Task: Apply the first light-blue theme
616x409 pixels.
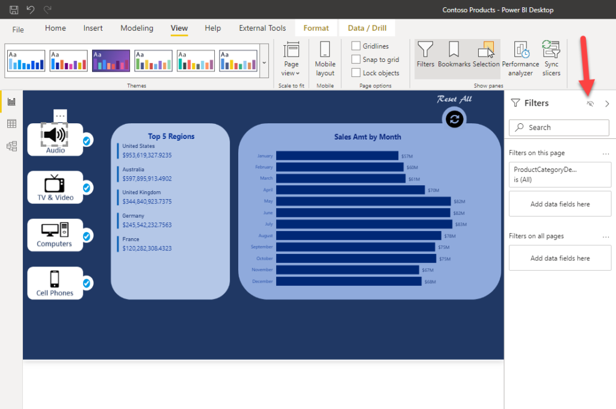Action: (26, 61)
